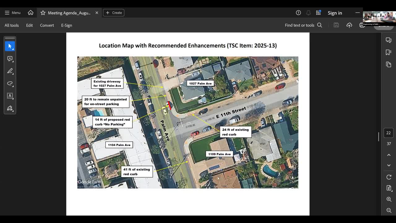The height and width of the screenshot is (223, 396).
Task: Click the Rotate page icon
Action: tap(389, 177)
